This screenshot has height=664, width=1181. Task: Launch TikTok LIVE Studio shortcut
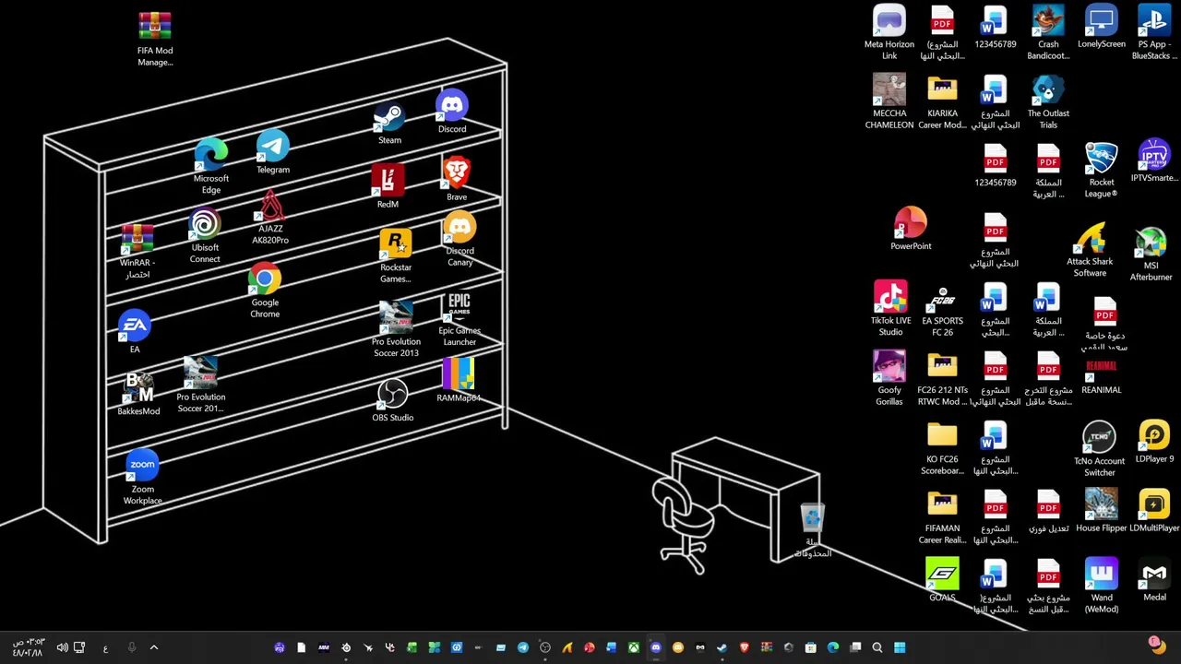tap(890, 310)
